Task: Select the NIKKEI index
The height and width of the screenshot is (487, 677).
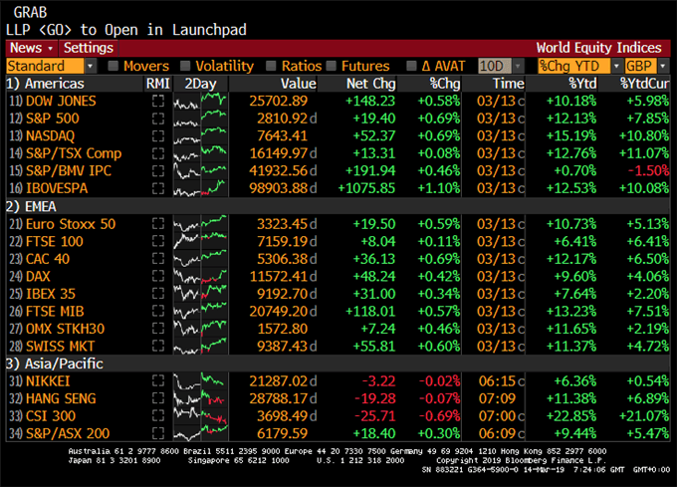Action: tap(48, 380)
